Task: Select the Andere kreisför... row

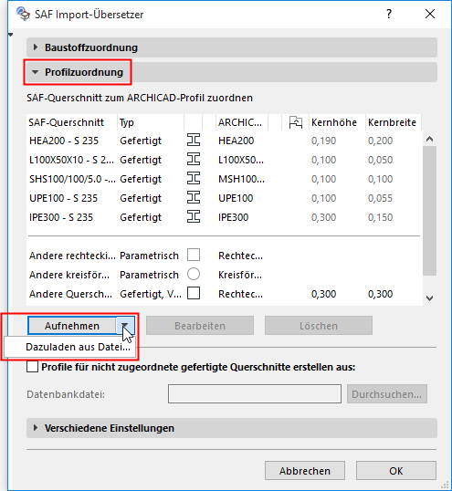Action: 224,275
